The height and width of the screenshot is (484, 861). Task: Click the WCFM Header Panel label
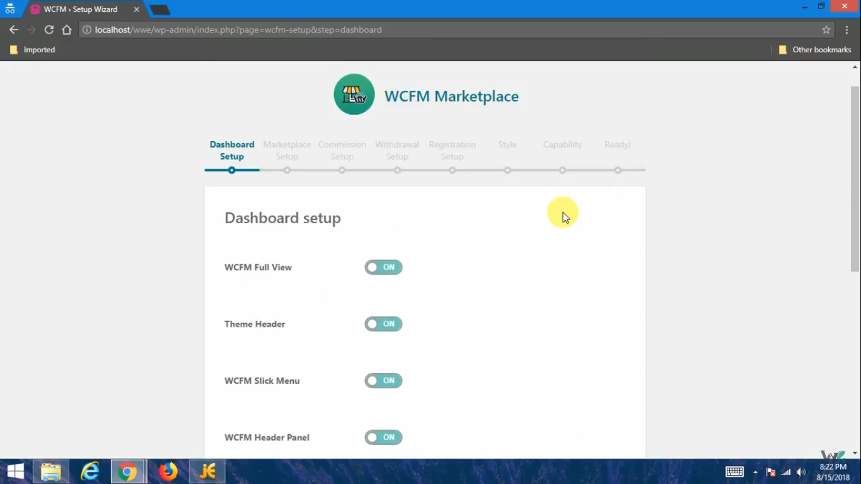tap(267, 437)
